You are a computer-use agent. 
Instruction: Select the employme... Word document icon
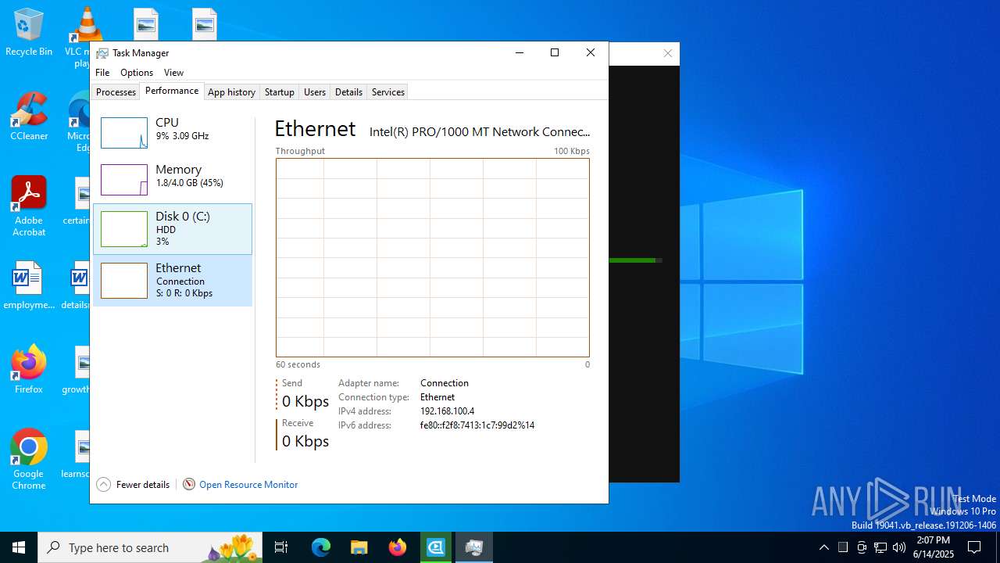tap(29, 285)
